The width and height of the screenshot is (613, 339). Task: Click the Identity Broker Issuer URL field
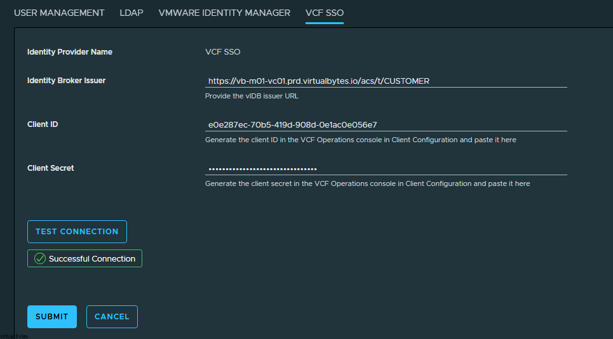[x=386, y=81]
